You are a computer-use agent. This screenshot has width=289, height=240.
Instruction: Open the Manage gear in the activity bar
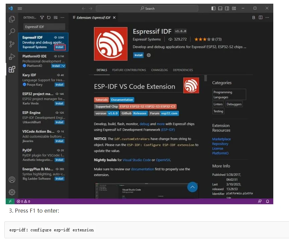(x=12, y=192)
